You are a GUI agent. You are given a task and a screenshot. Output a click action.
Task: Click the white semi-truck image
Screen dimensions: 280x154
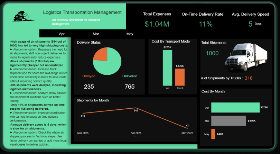tap(246, 57)
